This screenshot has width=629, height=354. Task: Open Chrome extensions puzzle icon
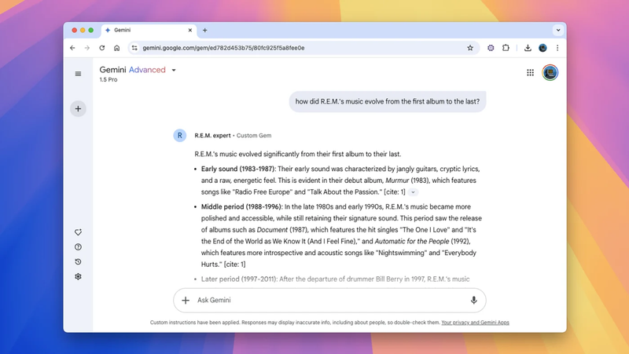(506, 48)
